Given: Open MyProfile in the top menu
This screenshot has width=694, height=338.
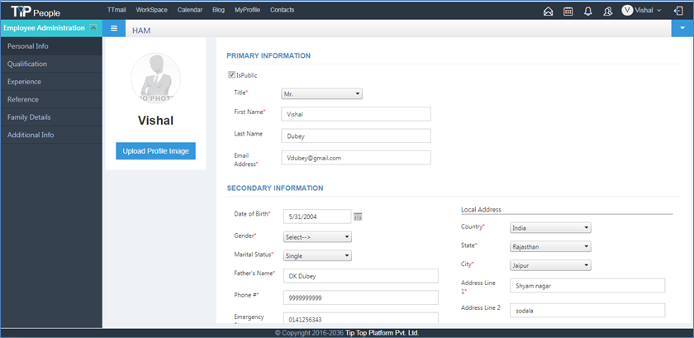Looking at the screenshot, I should click(x=247, y=10).
